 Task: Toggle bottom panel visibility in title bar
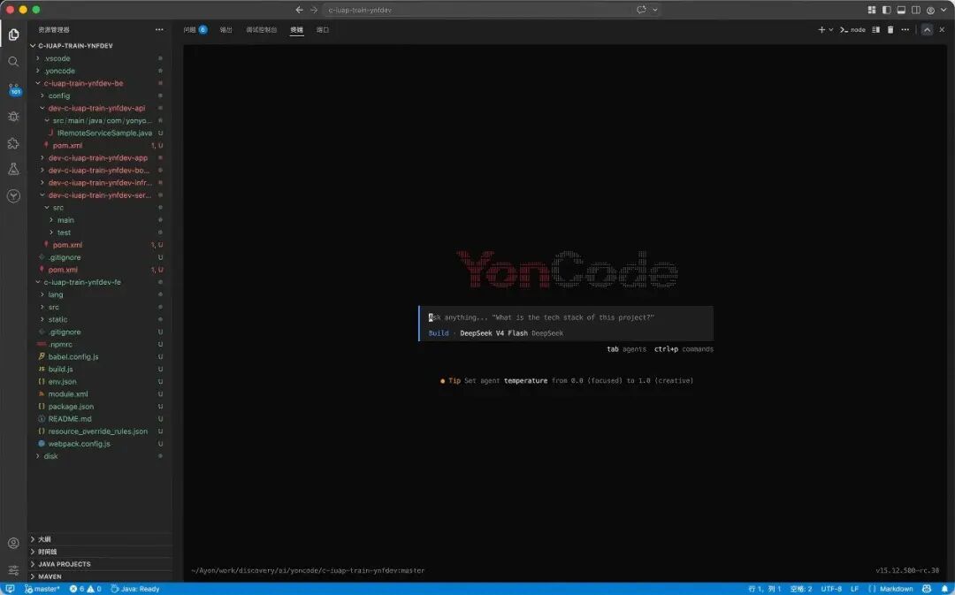pyautogui.click(x=901, y=10)
